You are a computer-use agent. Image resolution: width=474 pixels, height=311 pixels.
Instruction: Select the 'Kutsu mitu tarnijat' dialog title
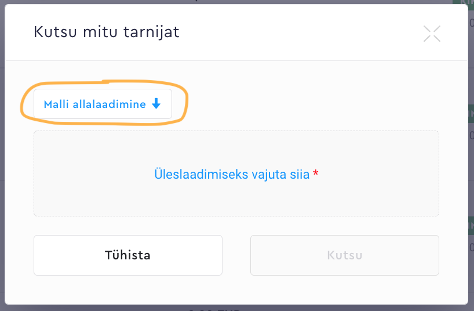point(107,32)
